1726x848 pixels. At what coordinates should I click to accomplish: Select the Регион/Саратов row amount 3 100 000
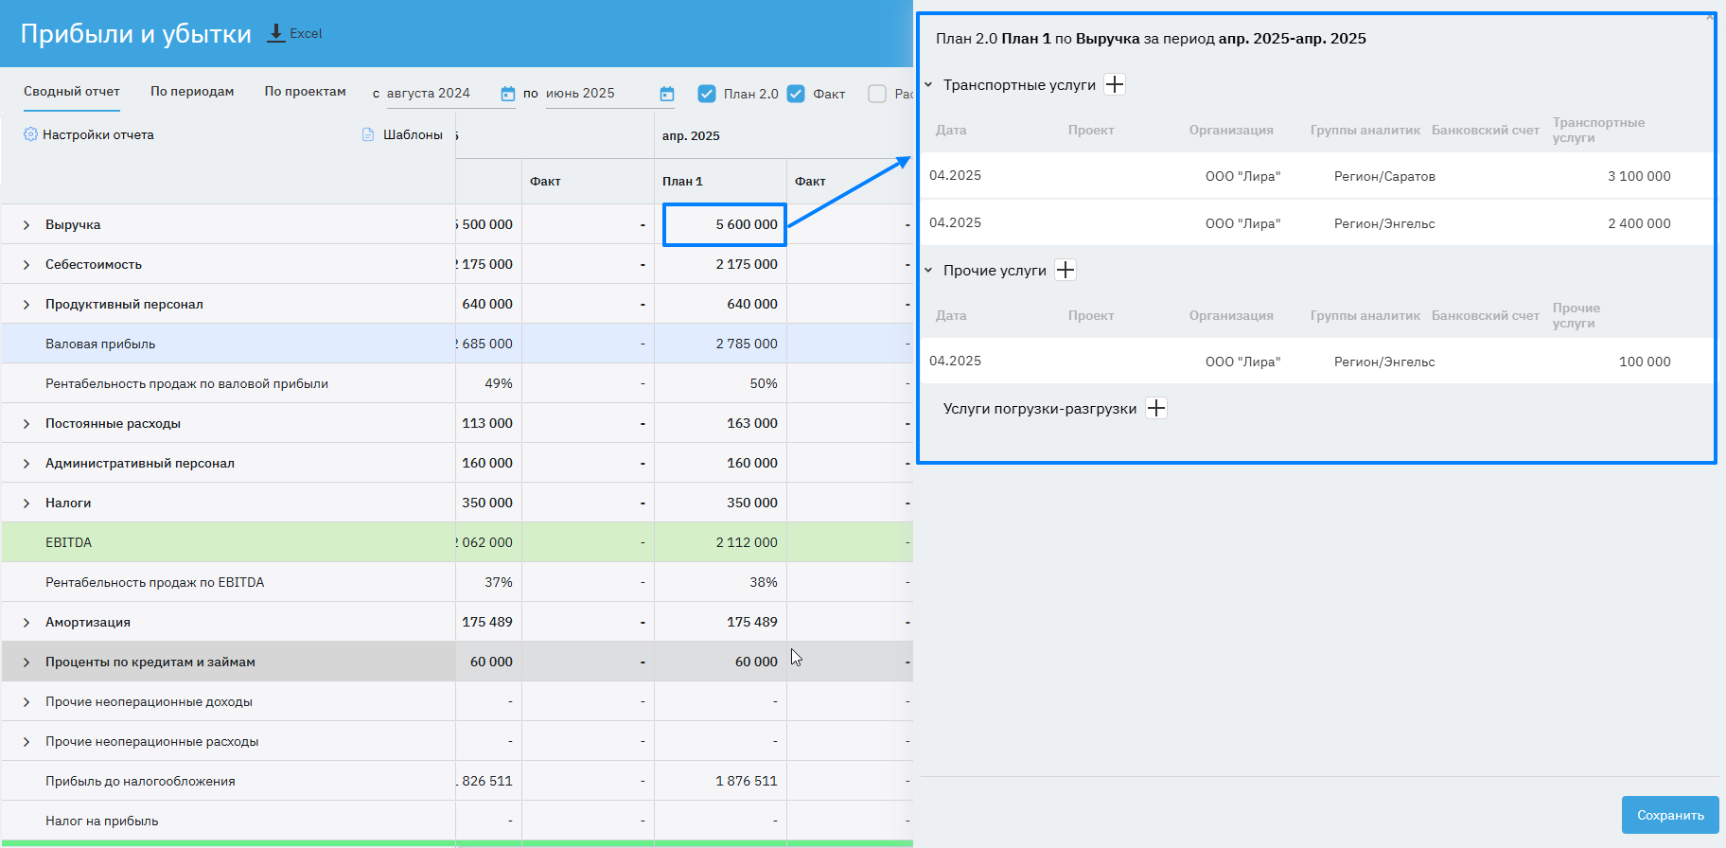pos(1639,176)
